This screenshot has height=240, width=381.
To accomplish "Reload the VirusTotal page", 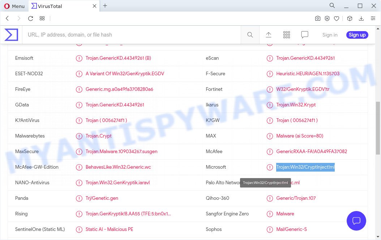I will click(x=30, y=18).
